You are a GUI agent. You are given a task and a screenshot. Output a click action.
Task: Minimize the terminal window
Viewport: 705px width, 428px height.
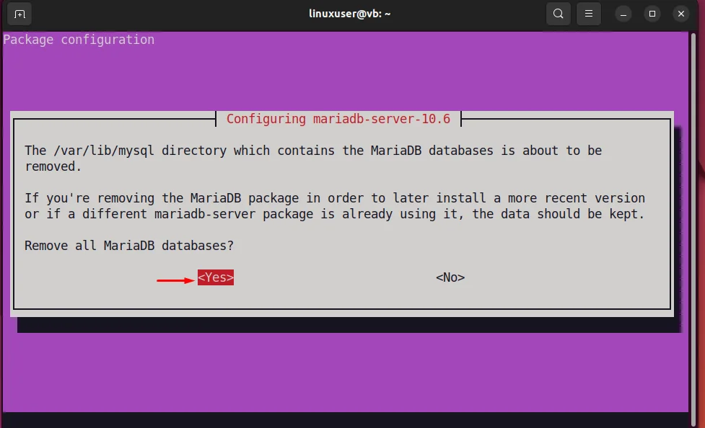coord(623,14)
